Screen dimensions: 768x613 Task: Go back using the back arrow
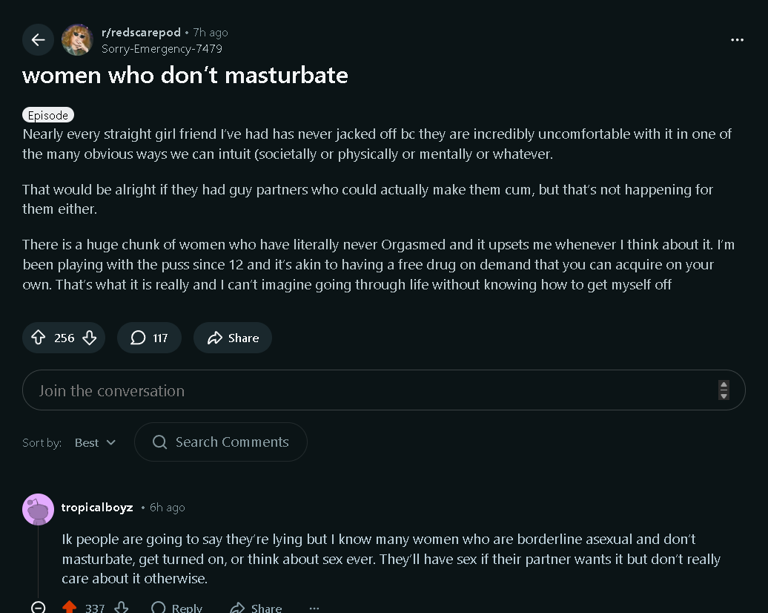tap(38, 40)
